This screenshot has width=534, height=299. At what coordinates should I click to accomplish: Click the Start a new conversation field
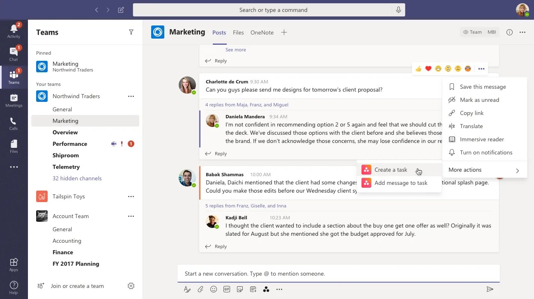[338, 274]
